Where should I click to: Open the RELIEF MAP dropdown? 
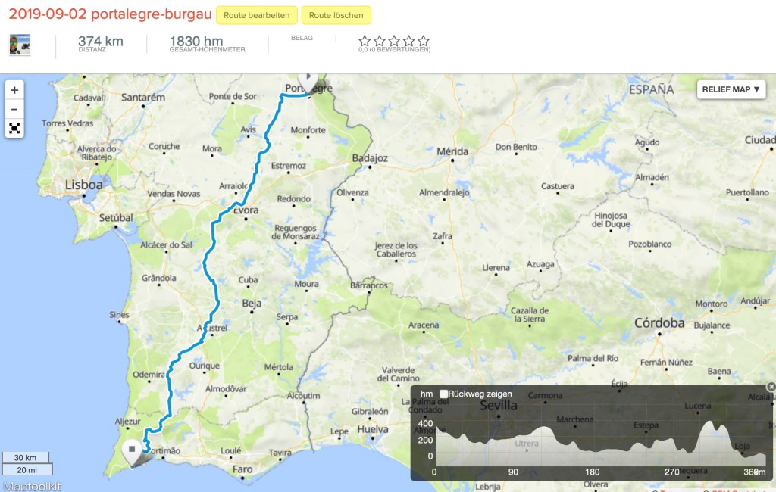tap(731, 89)
